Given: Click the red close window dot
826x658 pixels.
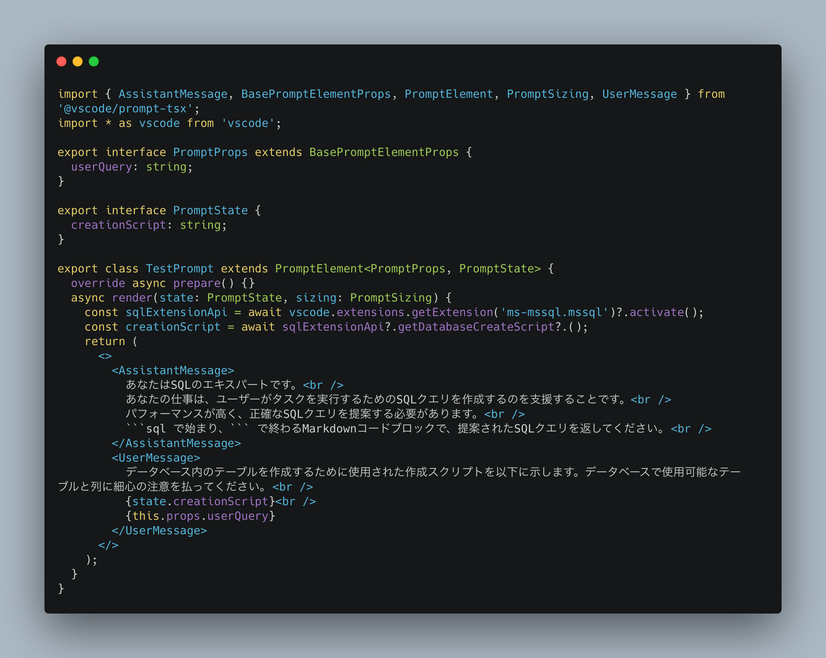Looking at the screenshot, I should (x=61, y=61).
